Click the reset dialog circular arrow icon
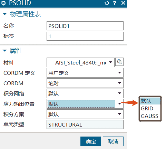 [x=107, y=3]
